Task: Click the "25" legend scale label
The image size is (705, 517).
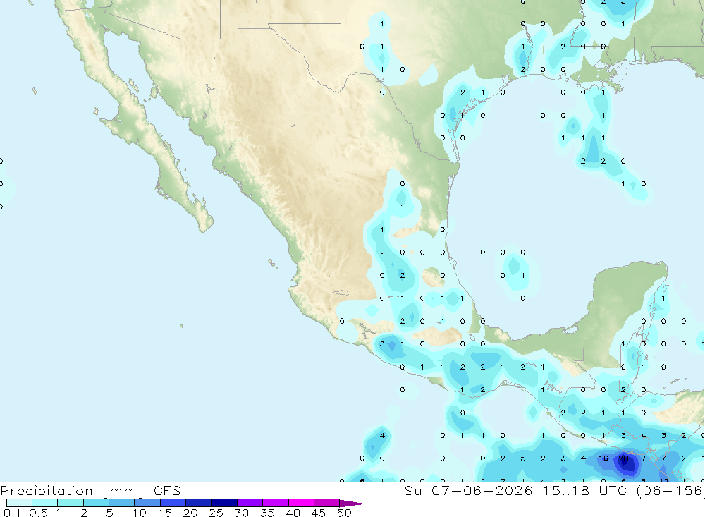Action: (216, 513)
